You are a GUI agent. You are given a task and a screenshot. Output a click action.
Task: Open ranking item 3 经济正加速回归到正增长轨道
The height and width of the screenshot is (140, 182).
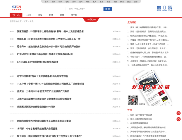148,36
